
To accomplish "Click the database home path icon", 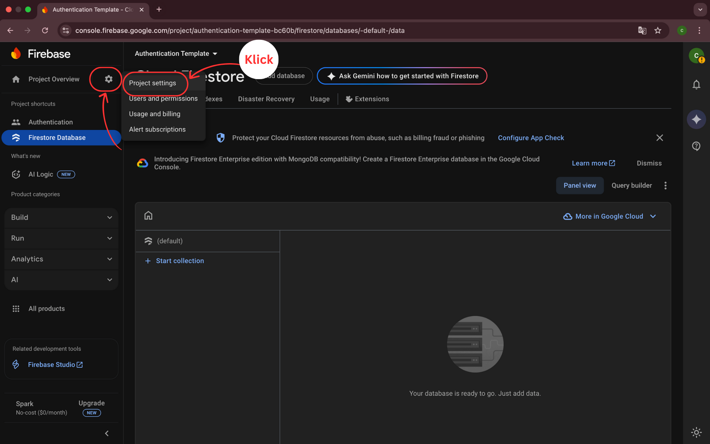I will [148, 216].
